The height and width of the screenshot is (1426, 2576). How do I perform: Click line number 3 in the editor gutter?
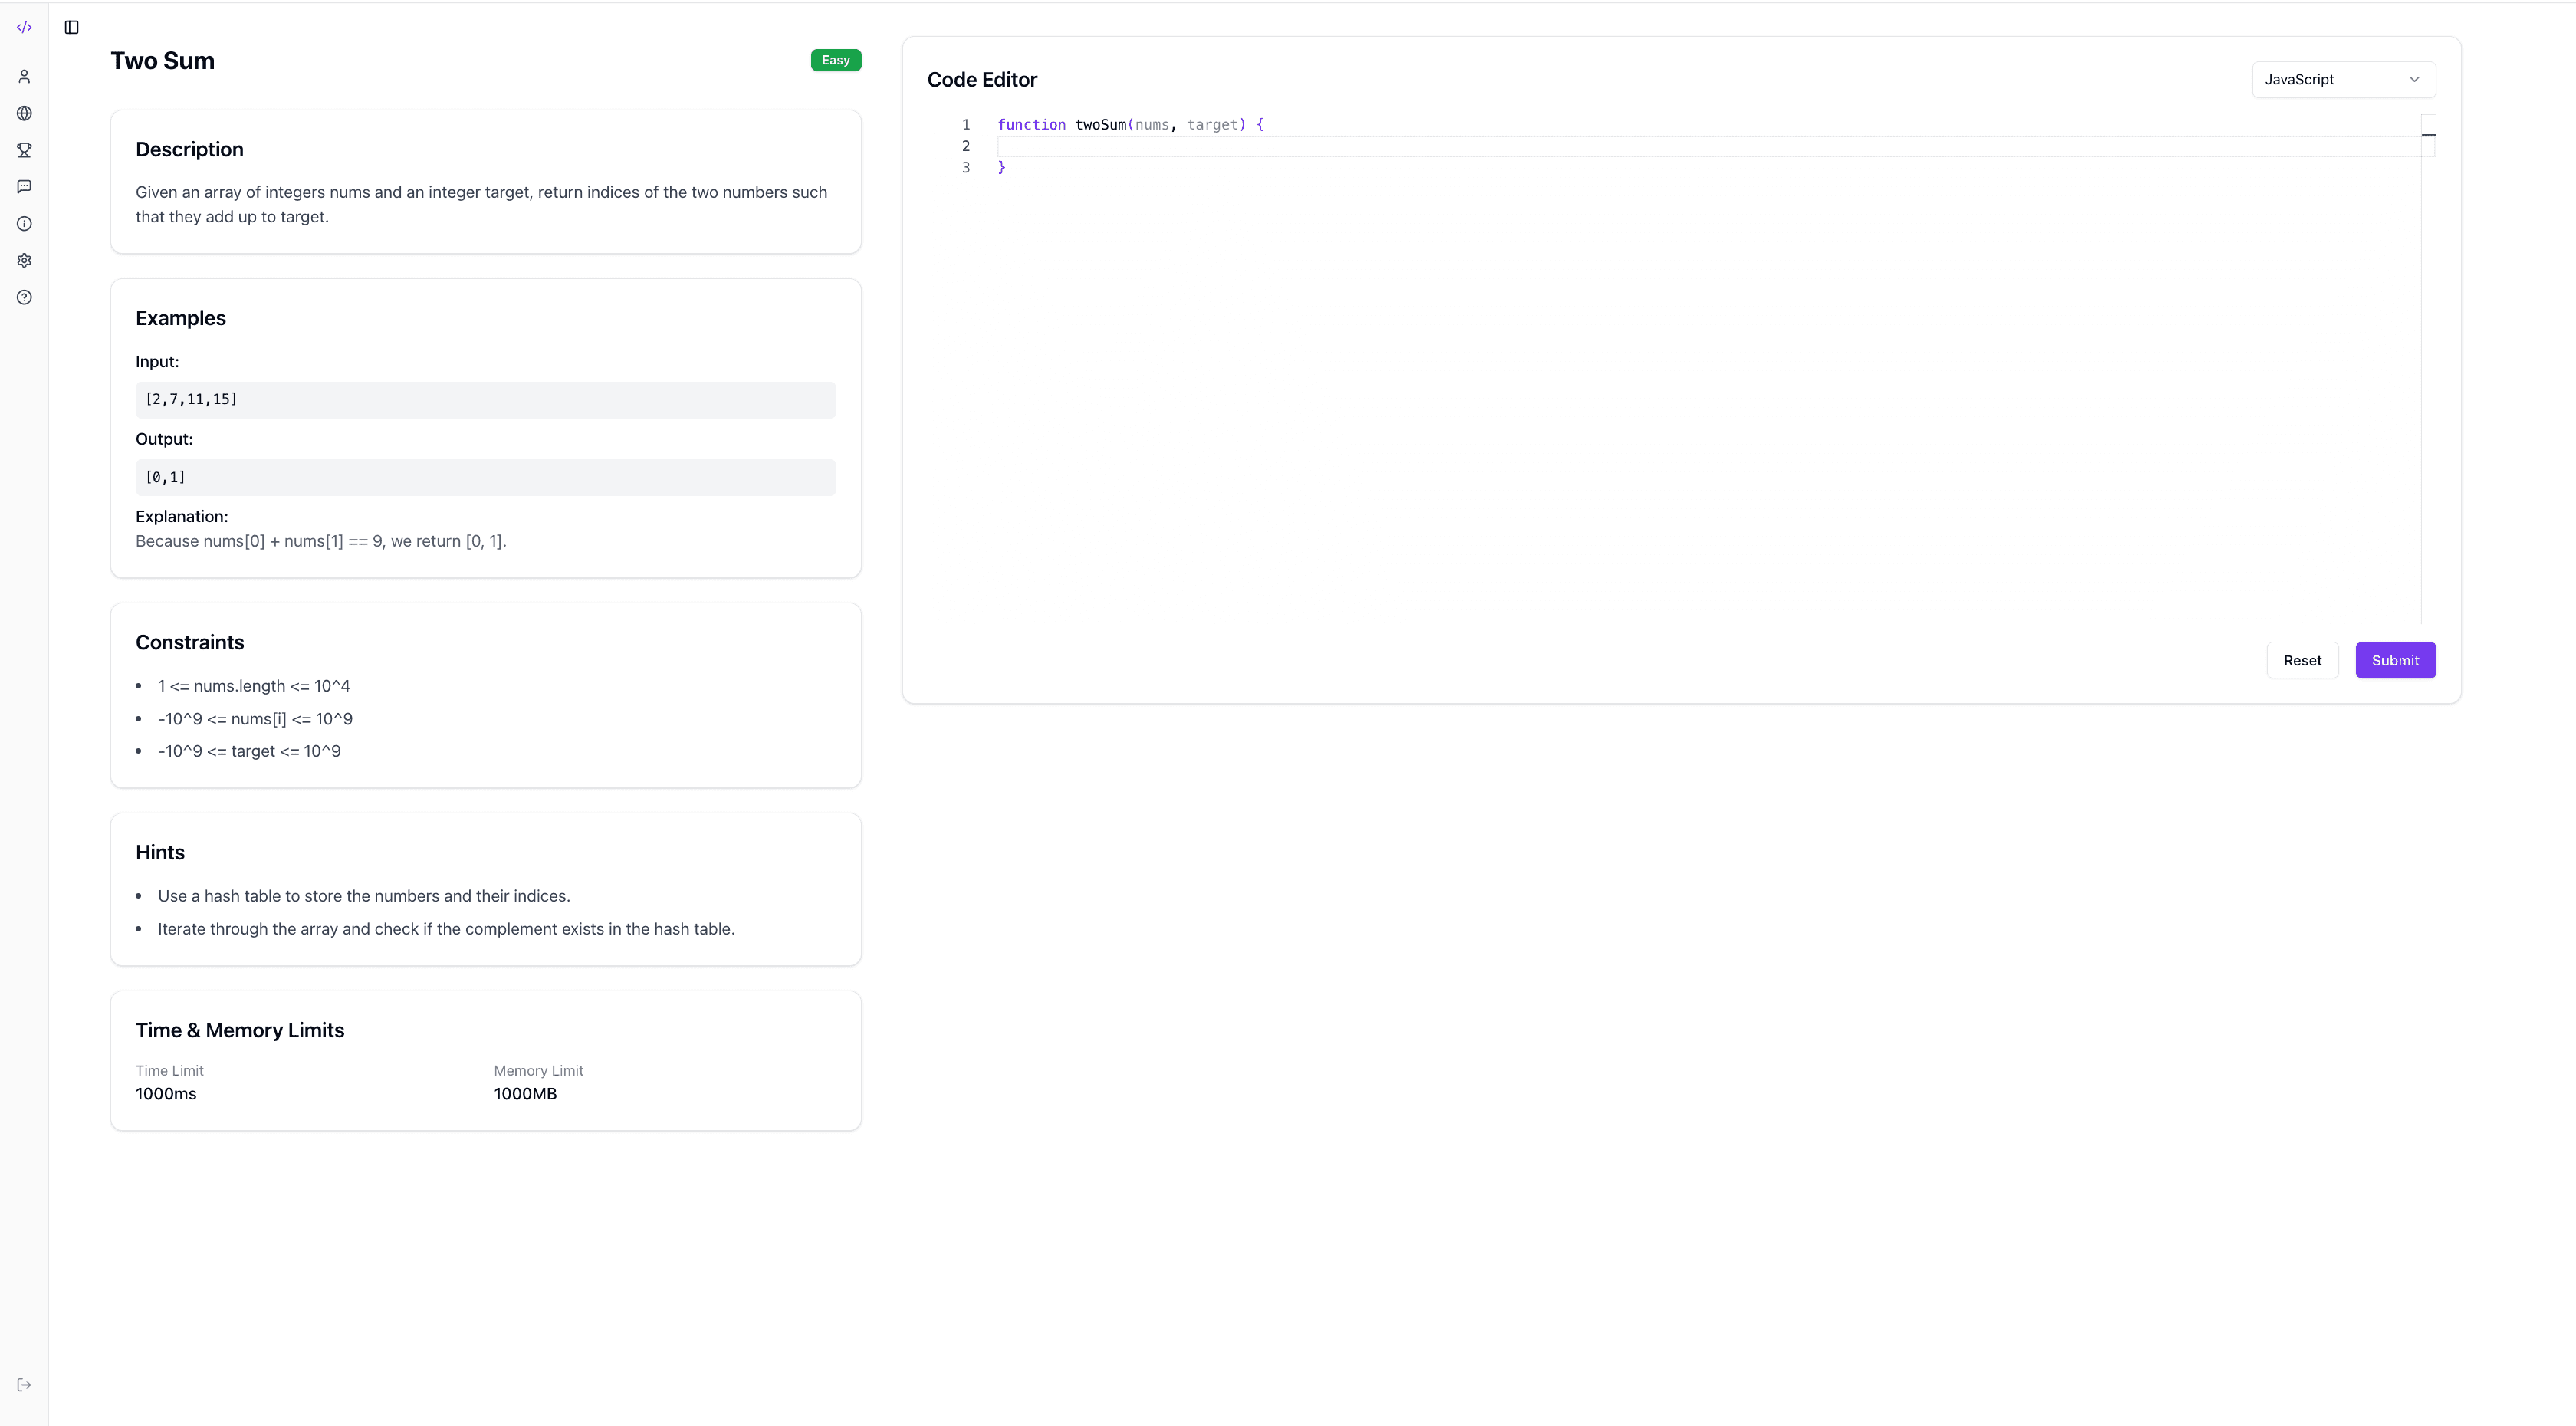966,168
